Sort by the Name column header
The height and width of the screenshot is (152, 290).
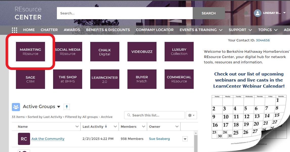click(x=23, y=126)
